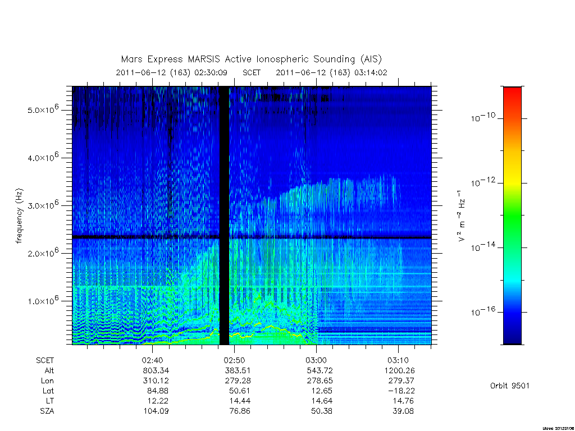
Task: Click local time value 14.44
Action: tap(240, 401)
